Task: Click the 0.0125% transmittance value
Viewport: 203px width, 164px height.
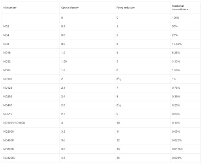Action: [178, 149]
